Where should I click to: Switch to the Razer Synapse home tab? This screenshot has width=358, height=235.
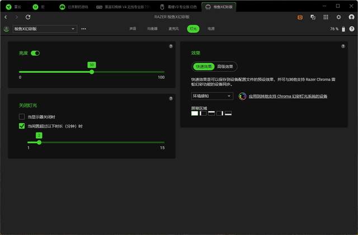click(x=13, y=7)
